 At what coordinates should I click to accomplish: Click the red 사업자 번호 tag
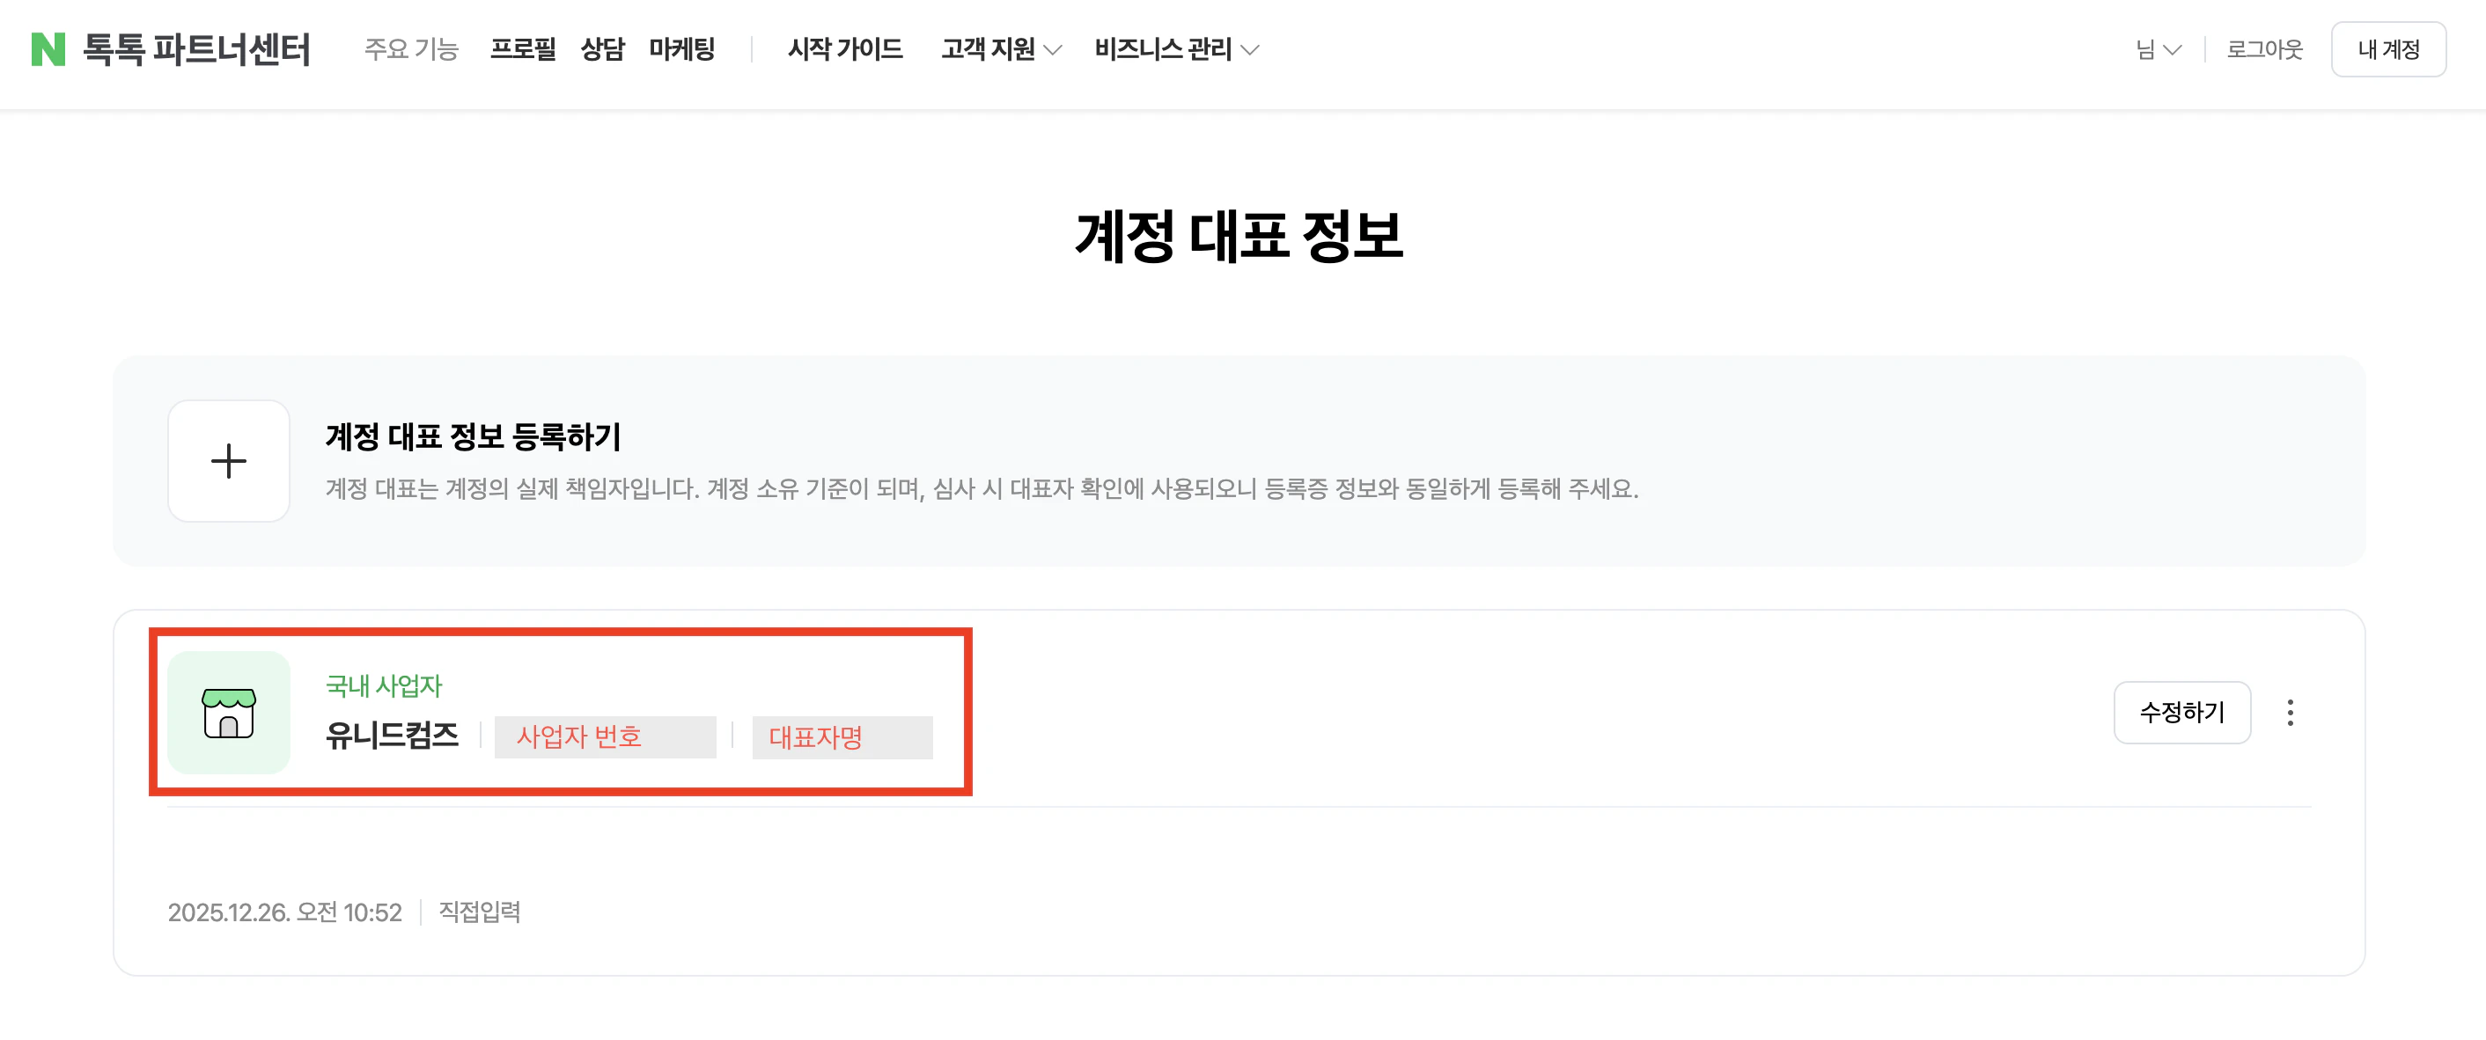tap(605, 737)
